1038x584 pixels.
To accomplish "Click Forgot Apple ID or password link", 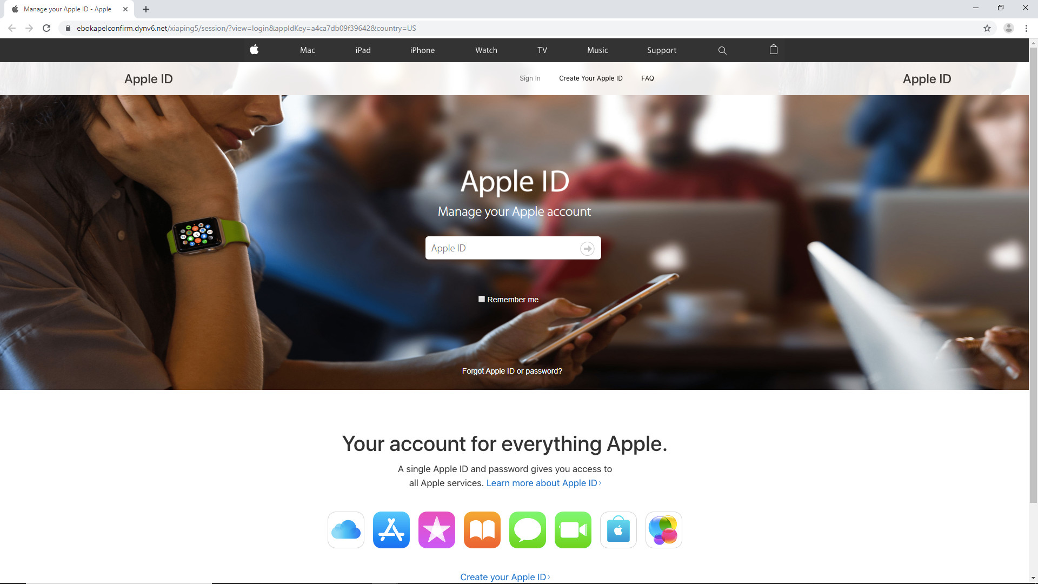I will coord(512,371).
